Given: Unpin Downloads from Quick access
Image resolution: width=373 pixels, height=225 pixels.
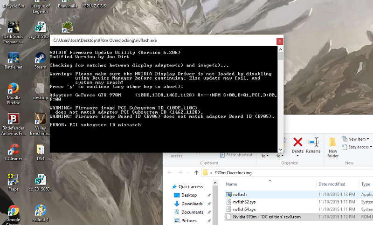Looking at the screenshot, I should pyautogui.click(x=209, y=204).
